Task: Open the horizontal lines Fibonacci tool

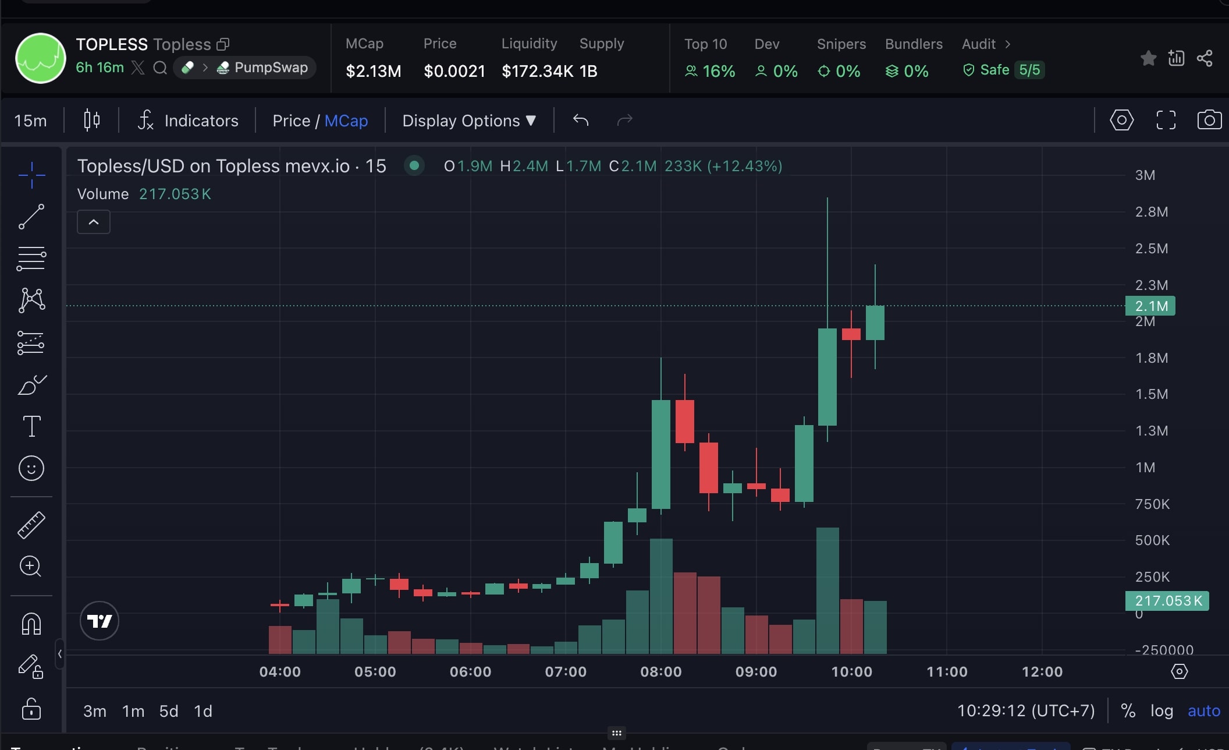Action: tap(31, 259)
